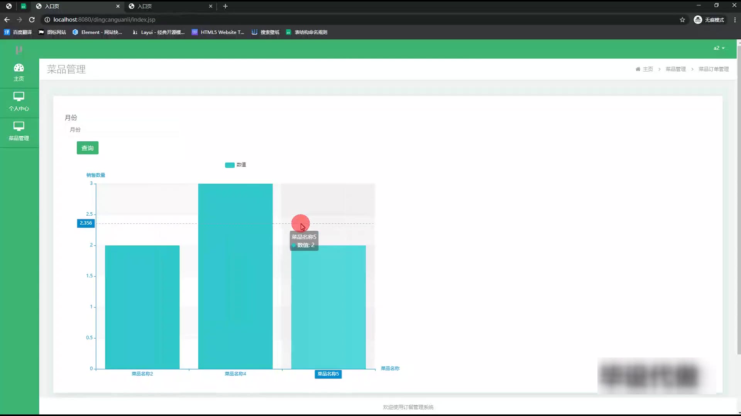Open Chrome three-dot menu
The height and width of the screenshot is (416, 741).
tap(734, 20)
